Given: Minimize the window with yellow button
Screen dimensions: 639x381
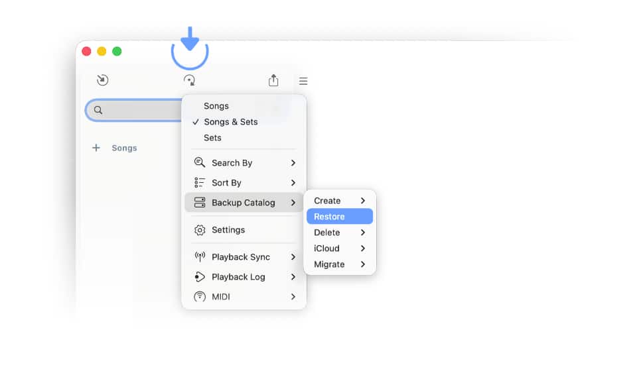Looking at the screenshot, I should [102, 51].
